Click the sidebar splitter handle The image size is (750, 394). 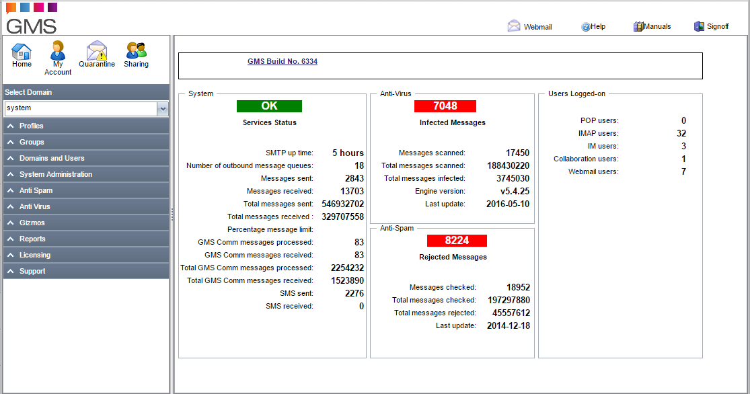(172, 214)
